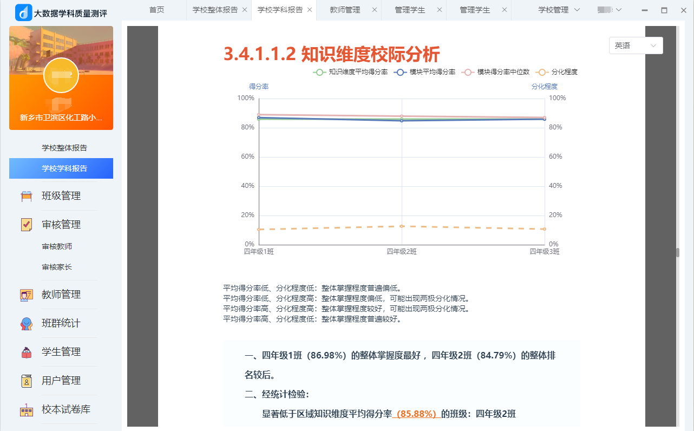Screen dimensions: 694x431
Task: Click the 班群统计 group icon
Action: point(27,323)
